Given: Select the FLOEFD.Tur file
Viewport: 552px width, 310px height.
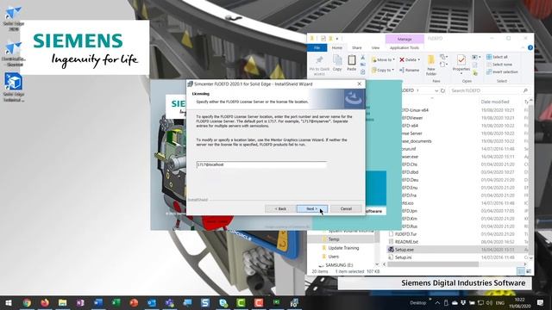Looking at the screenshot, I should pyautogui.click(x=405, y=234).
